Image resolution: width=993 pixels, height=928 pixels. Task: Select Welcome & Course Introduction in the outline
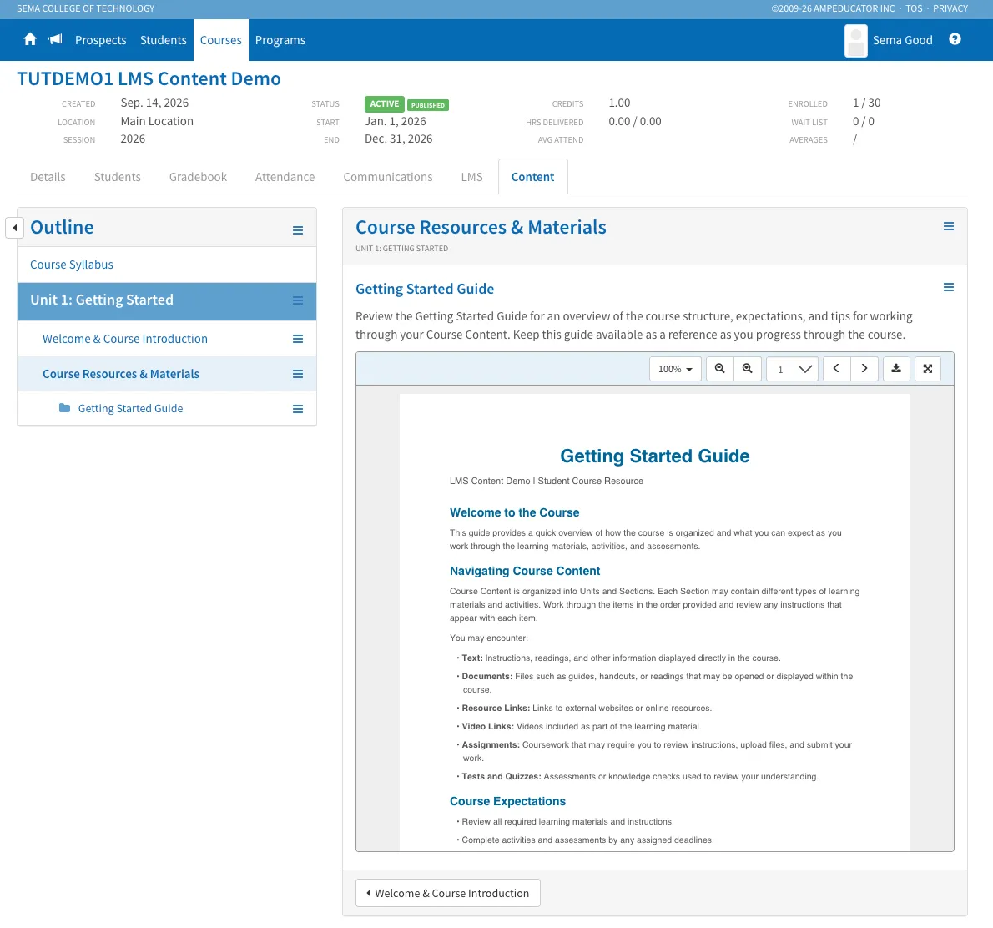tap(125, 339)
